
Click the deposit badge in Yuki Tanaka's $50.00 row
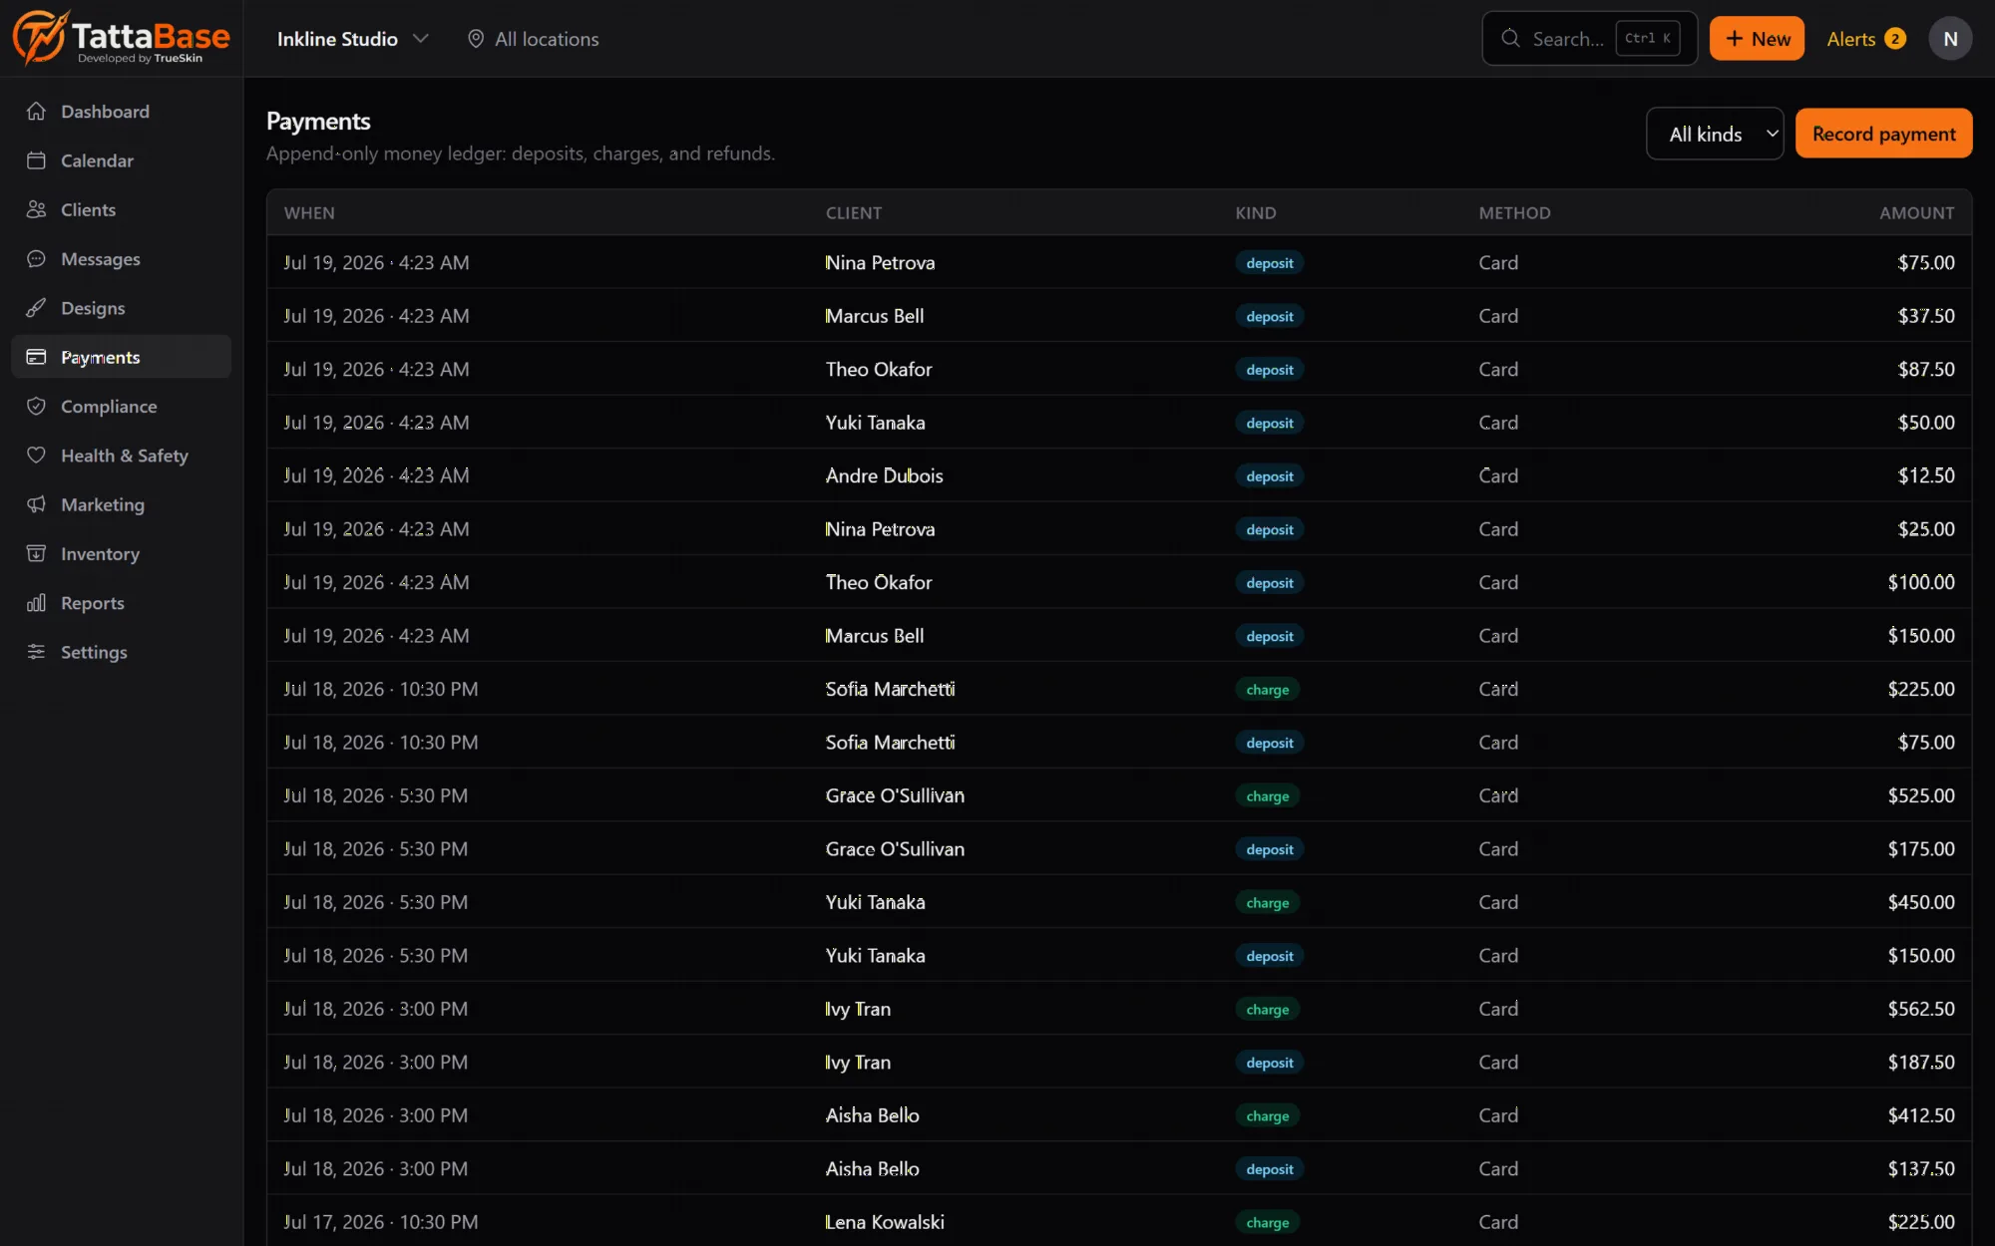coord(1270,423)
